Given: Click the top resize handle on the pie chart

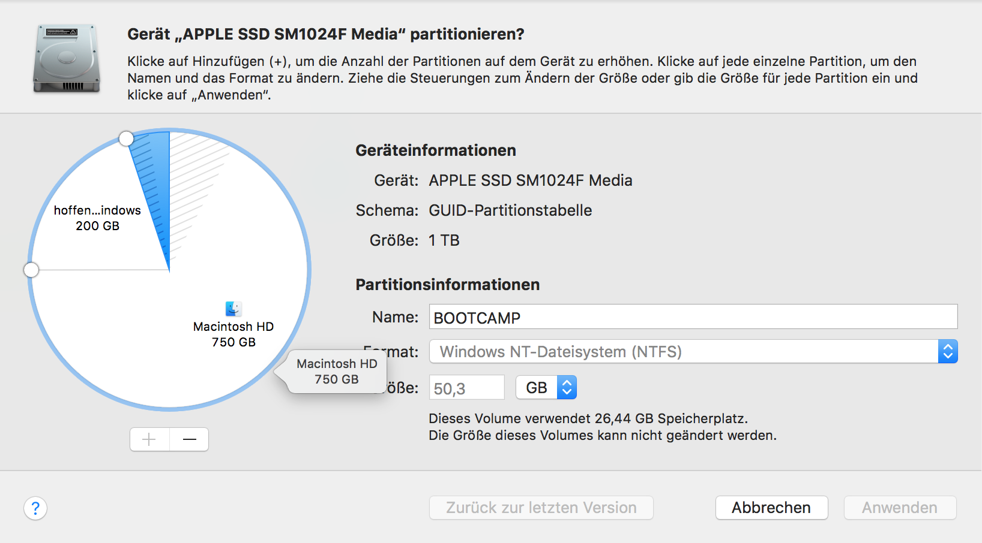Looking at the screenshot, I should (x=126, y=139).
